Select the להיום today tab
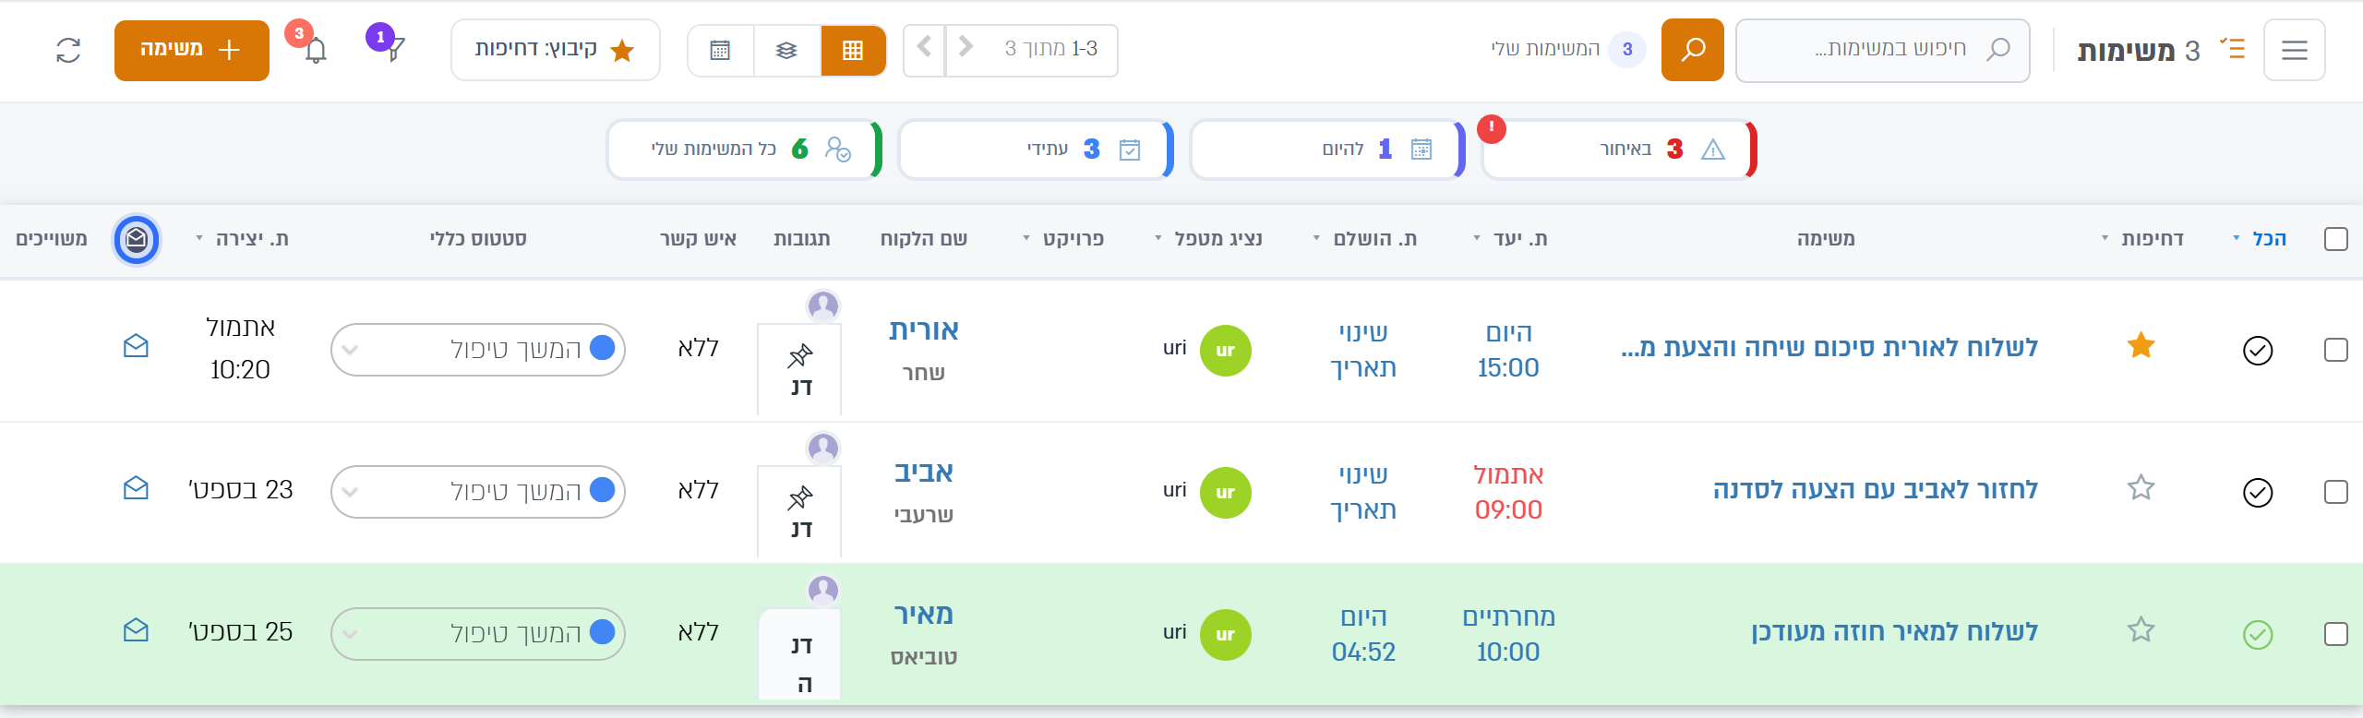Screen dimensions: 2363x718 1327,150
